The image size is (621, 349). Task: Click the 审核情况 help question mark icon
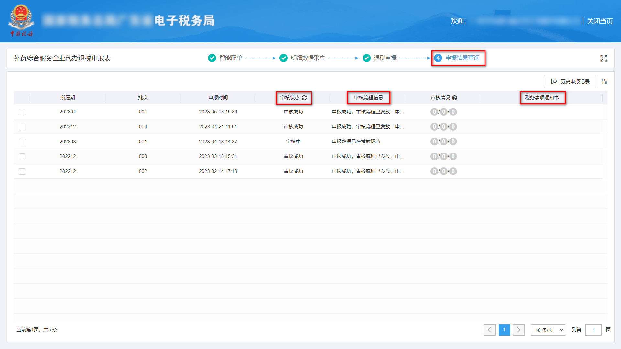pyautogui.click(x=454, y=98)
